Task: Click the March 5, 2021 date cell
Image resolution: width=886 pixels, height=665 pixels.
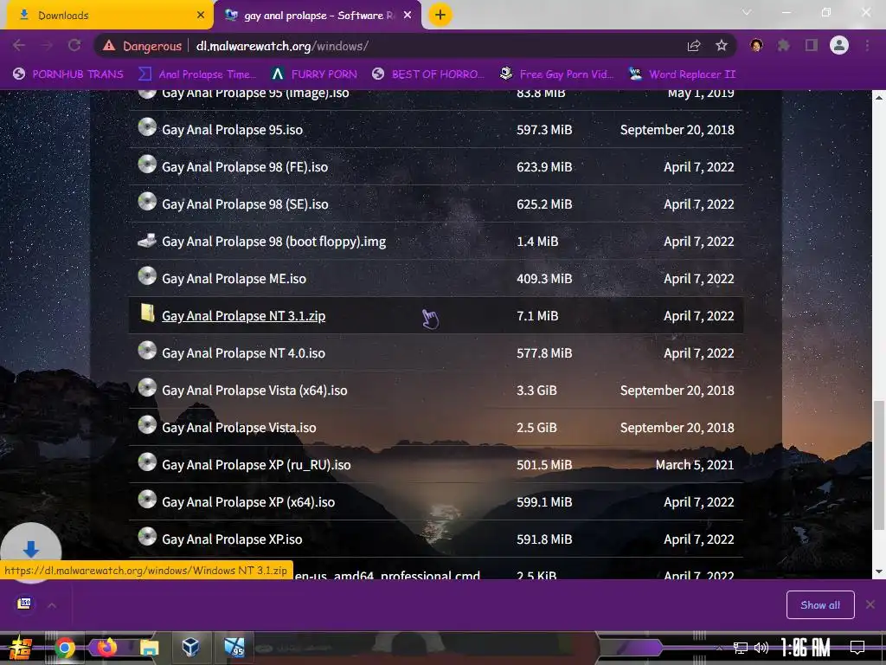Action: (695, 465)
